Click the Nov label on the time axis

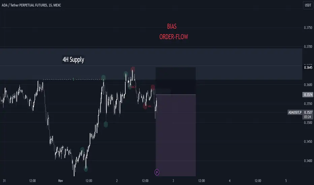click(x=61, y=181)
